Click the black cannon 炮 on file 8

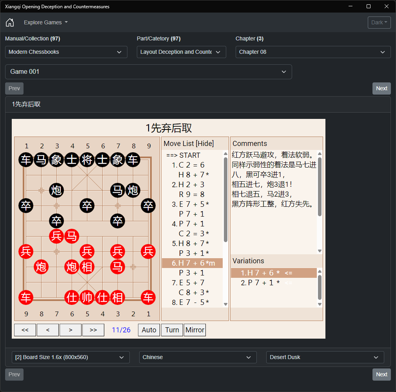point(133,190)
